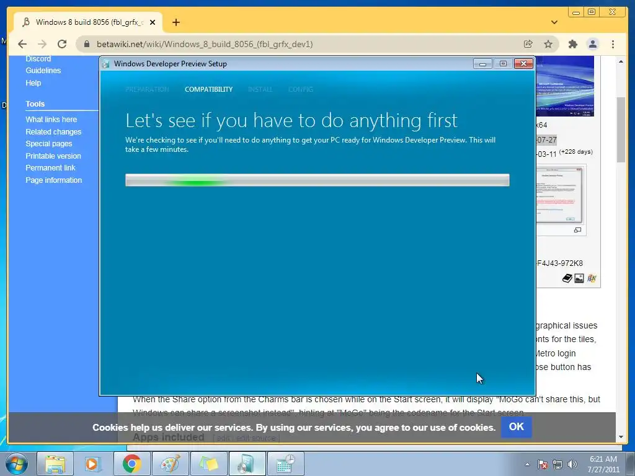Open the Guidelines link

tap(43, 71)
